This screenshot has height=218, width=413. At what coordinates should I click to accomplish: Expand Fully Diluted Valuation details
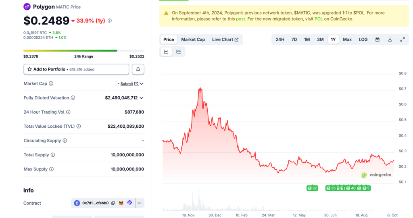[141, 98]
